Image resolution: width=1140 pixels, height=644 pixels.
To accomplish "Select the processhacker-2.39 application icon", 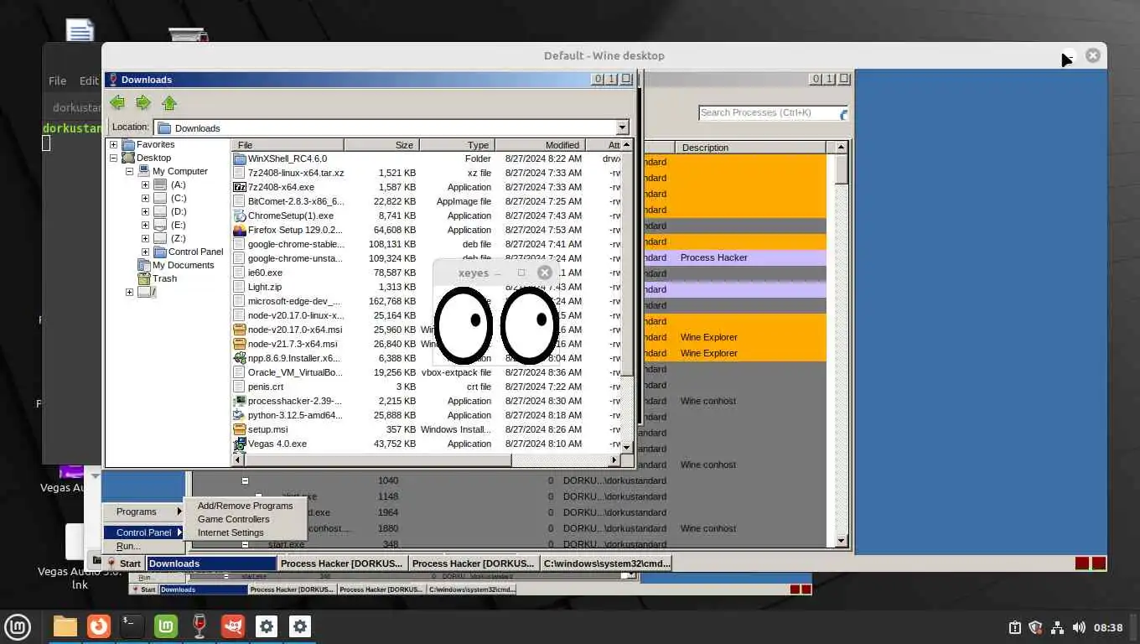I will (x=240, y=401).
